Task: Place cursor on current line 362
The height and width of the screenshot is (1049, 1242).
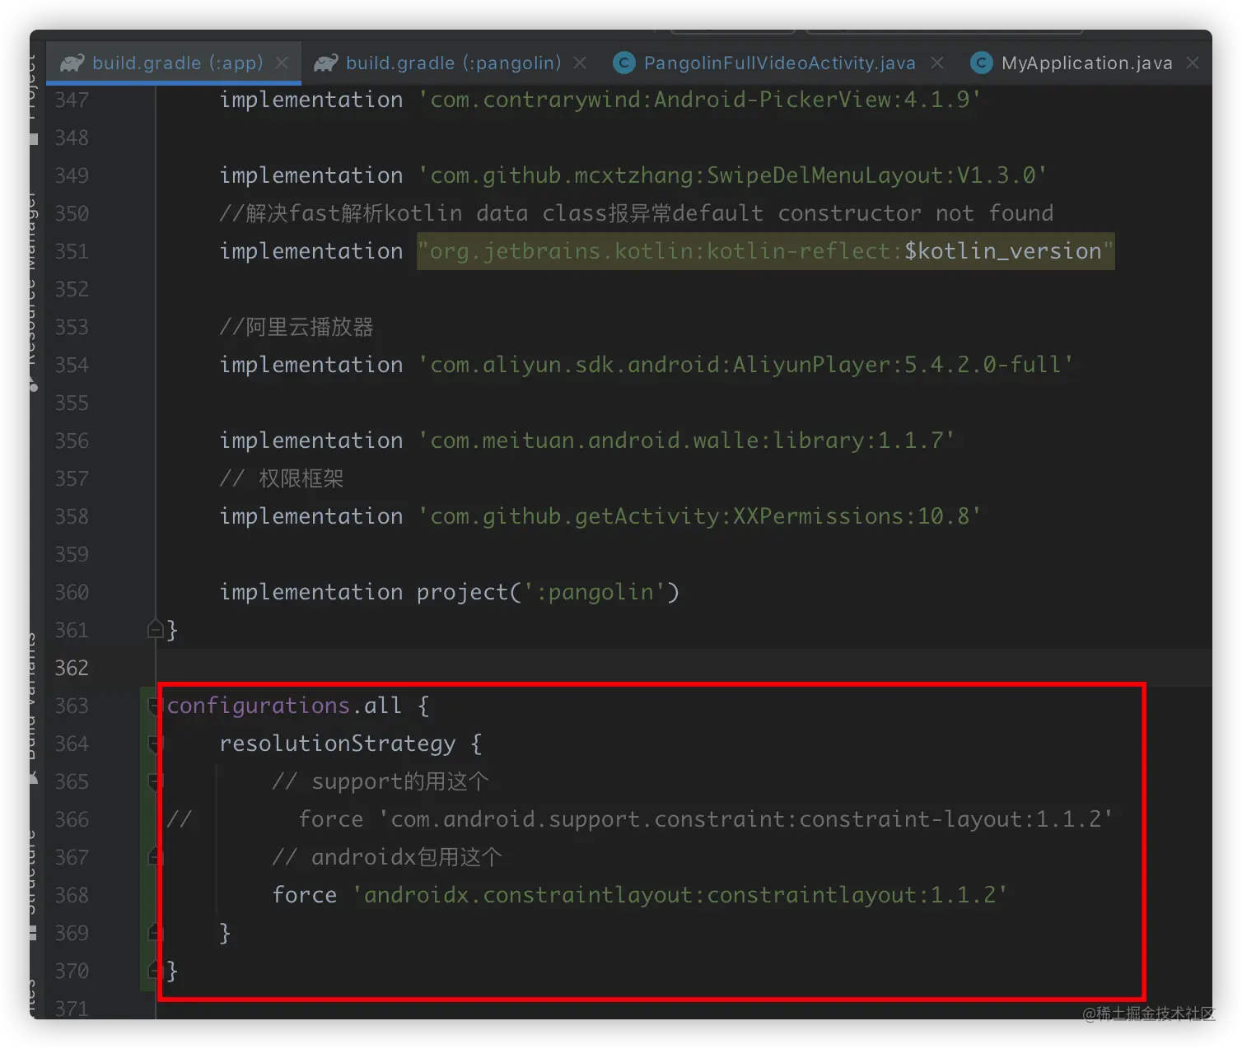Action: click(684, 668)
